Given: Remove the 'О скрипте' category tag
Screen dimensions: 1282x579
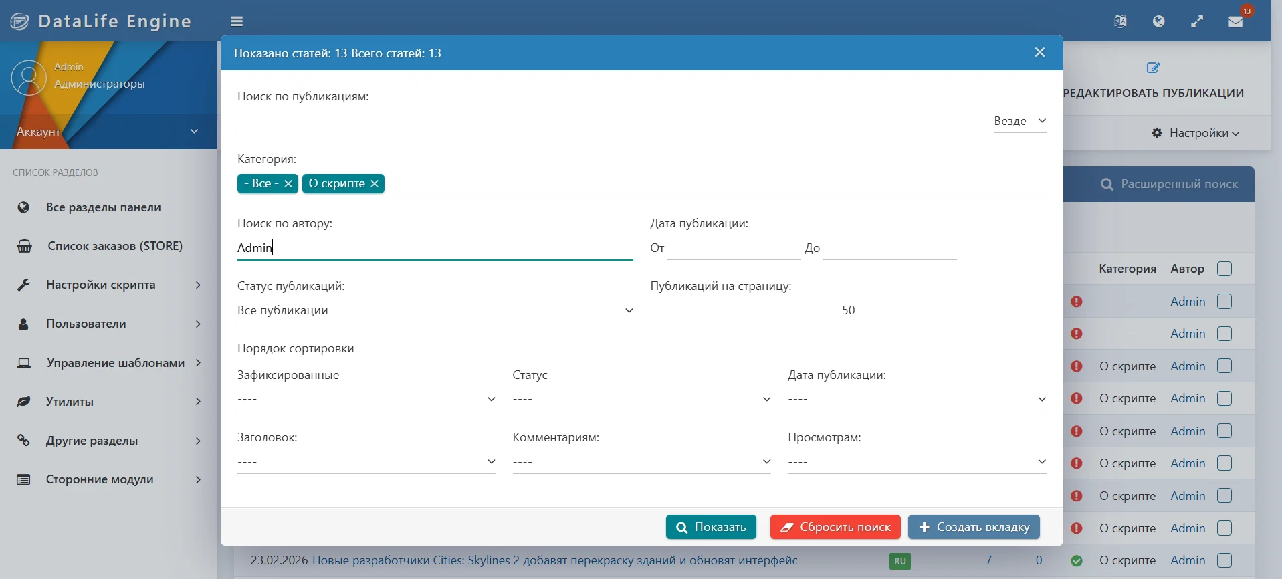Looking at the screenshot, I should coord(375,183).
